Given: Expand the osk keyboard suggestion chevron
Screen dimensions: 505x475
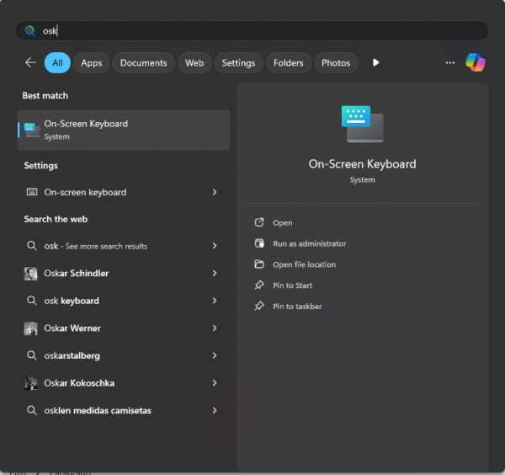Looking at the screenshot, I should coord(215,301).
